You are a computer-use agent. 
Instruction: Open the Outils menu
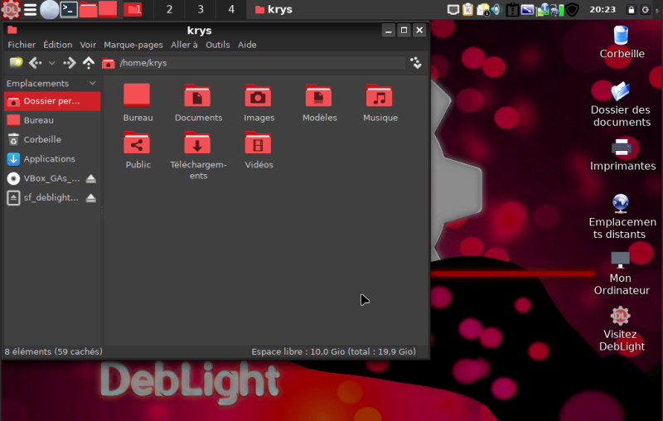[x=217, y=45]
